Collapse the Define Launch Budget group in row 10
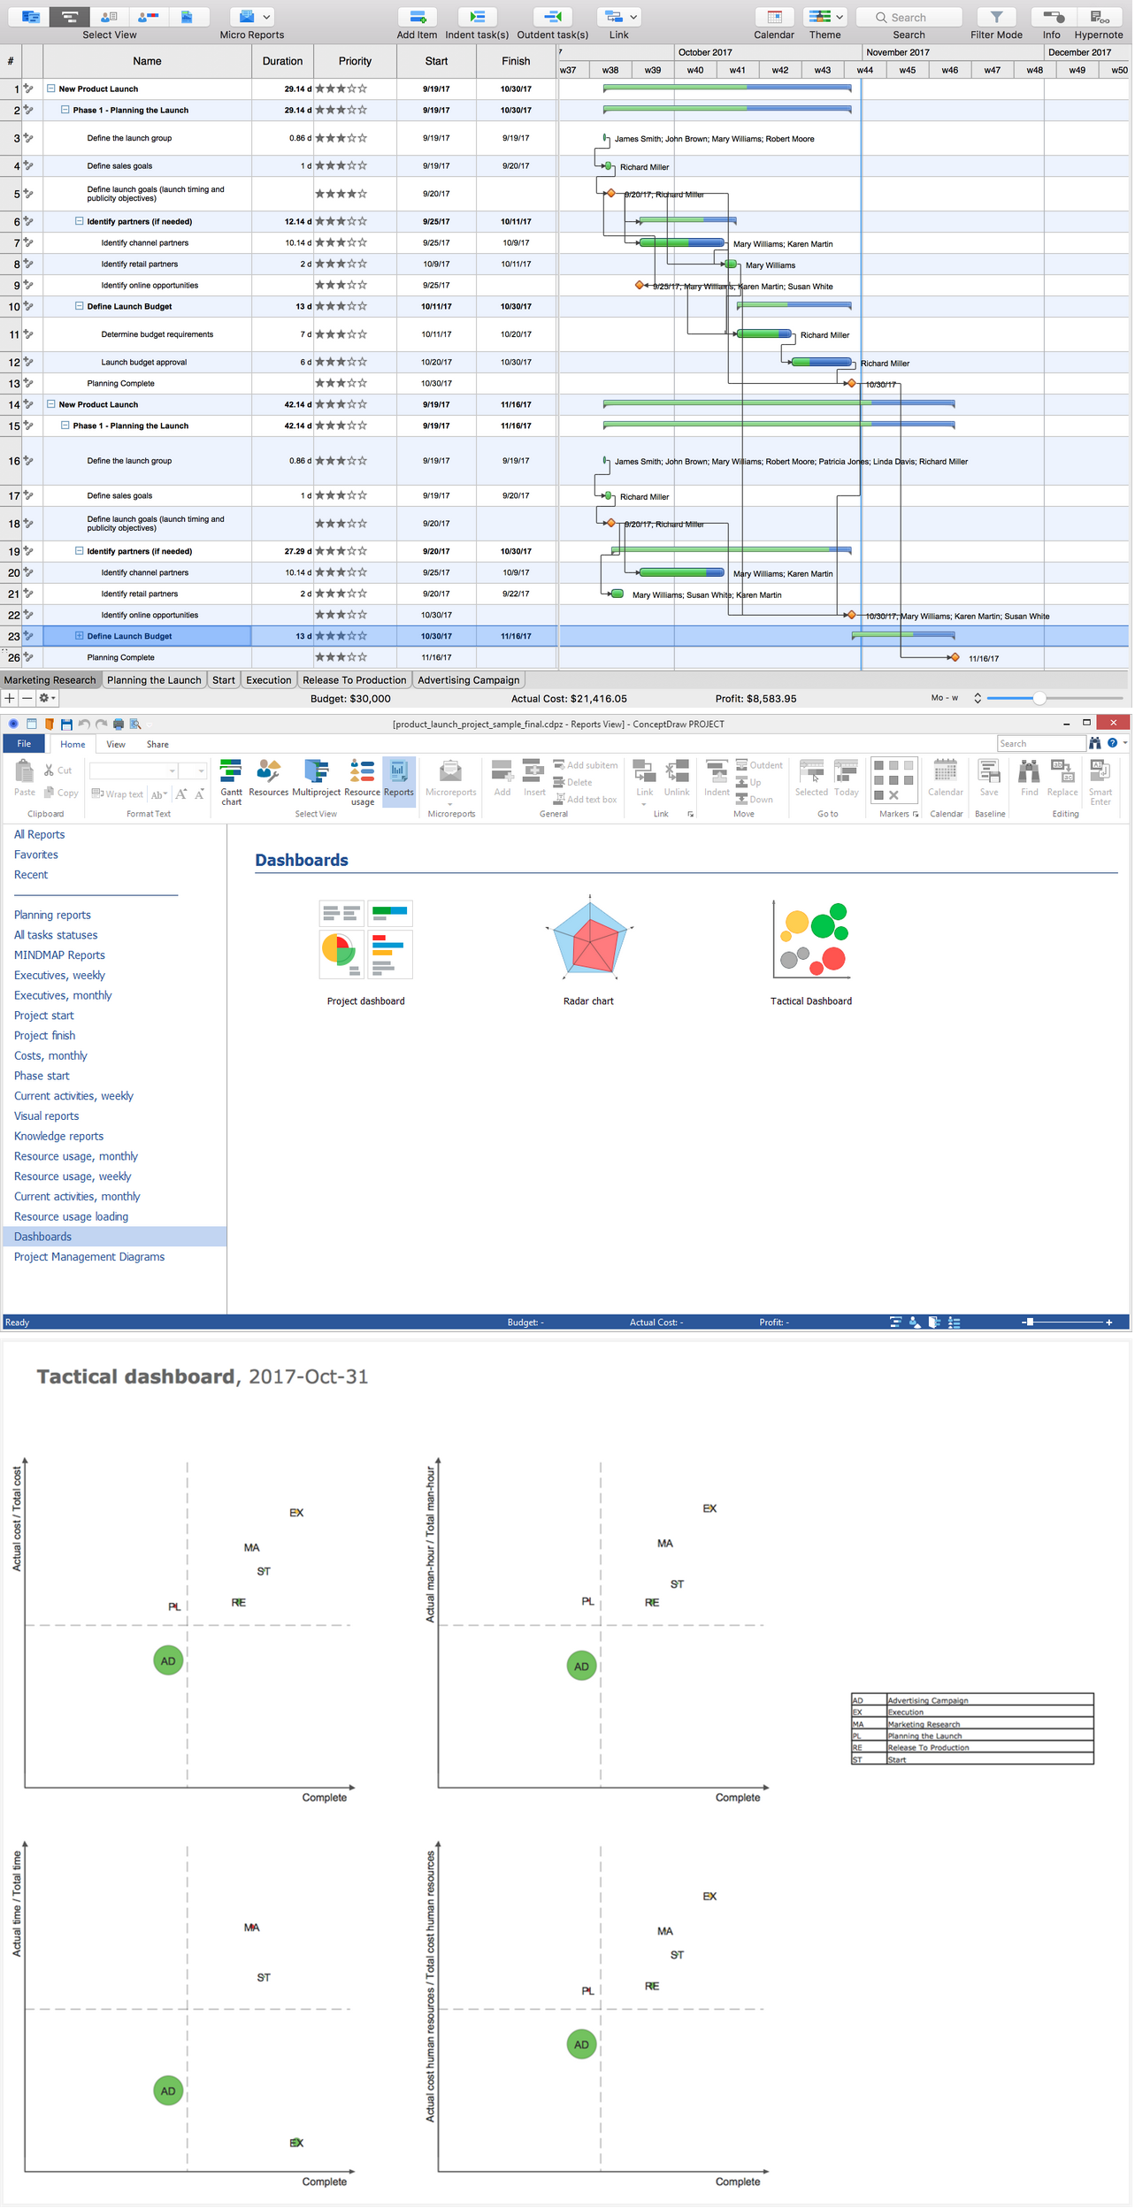1135x2208 pixels. pos(79,306)
